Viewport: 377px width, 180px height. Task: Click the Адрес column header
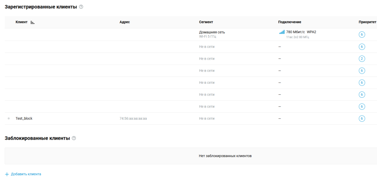(124, 22)
